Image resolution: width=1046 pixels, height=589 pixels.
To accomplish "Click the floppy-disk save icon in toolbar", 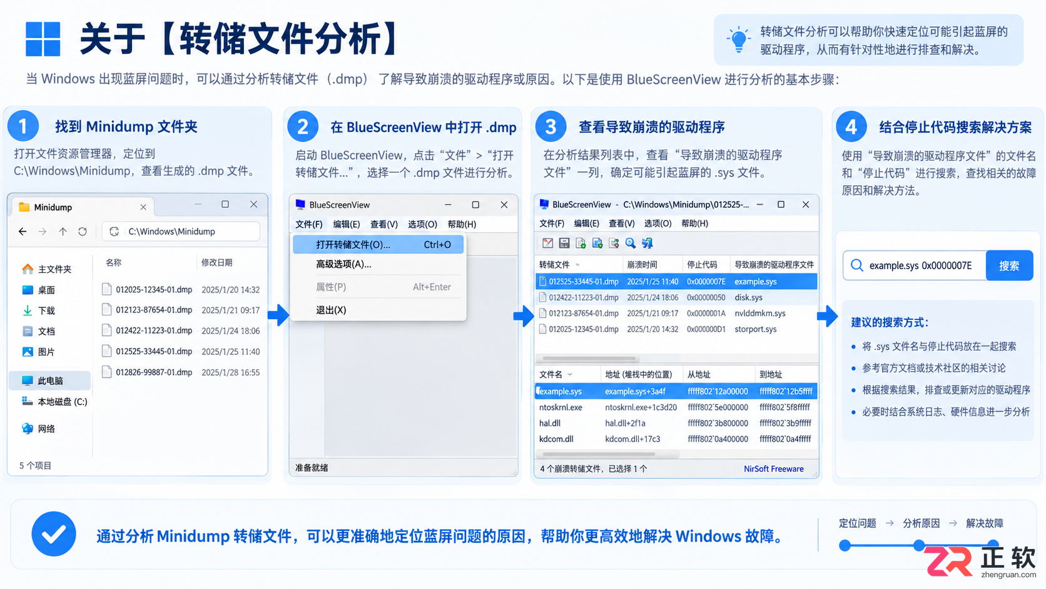I will click(564, 243).
